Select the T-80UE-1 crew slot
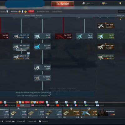The height and width of the screenshot is (125, 125). pos(71,113)
